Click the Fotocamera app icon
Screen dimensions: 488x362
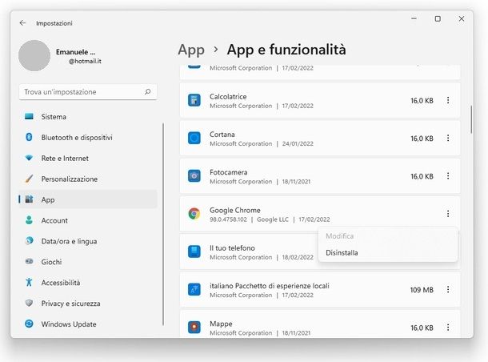pyautogui.click(x=194, y=176)
